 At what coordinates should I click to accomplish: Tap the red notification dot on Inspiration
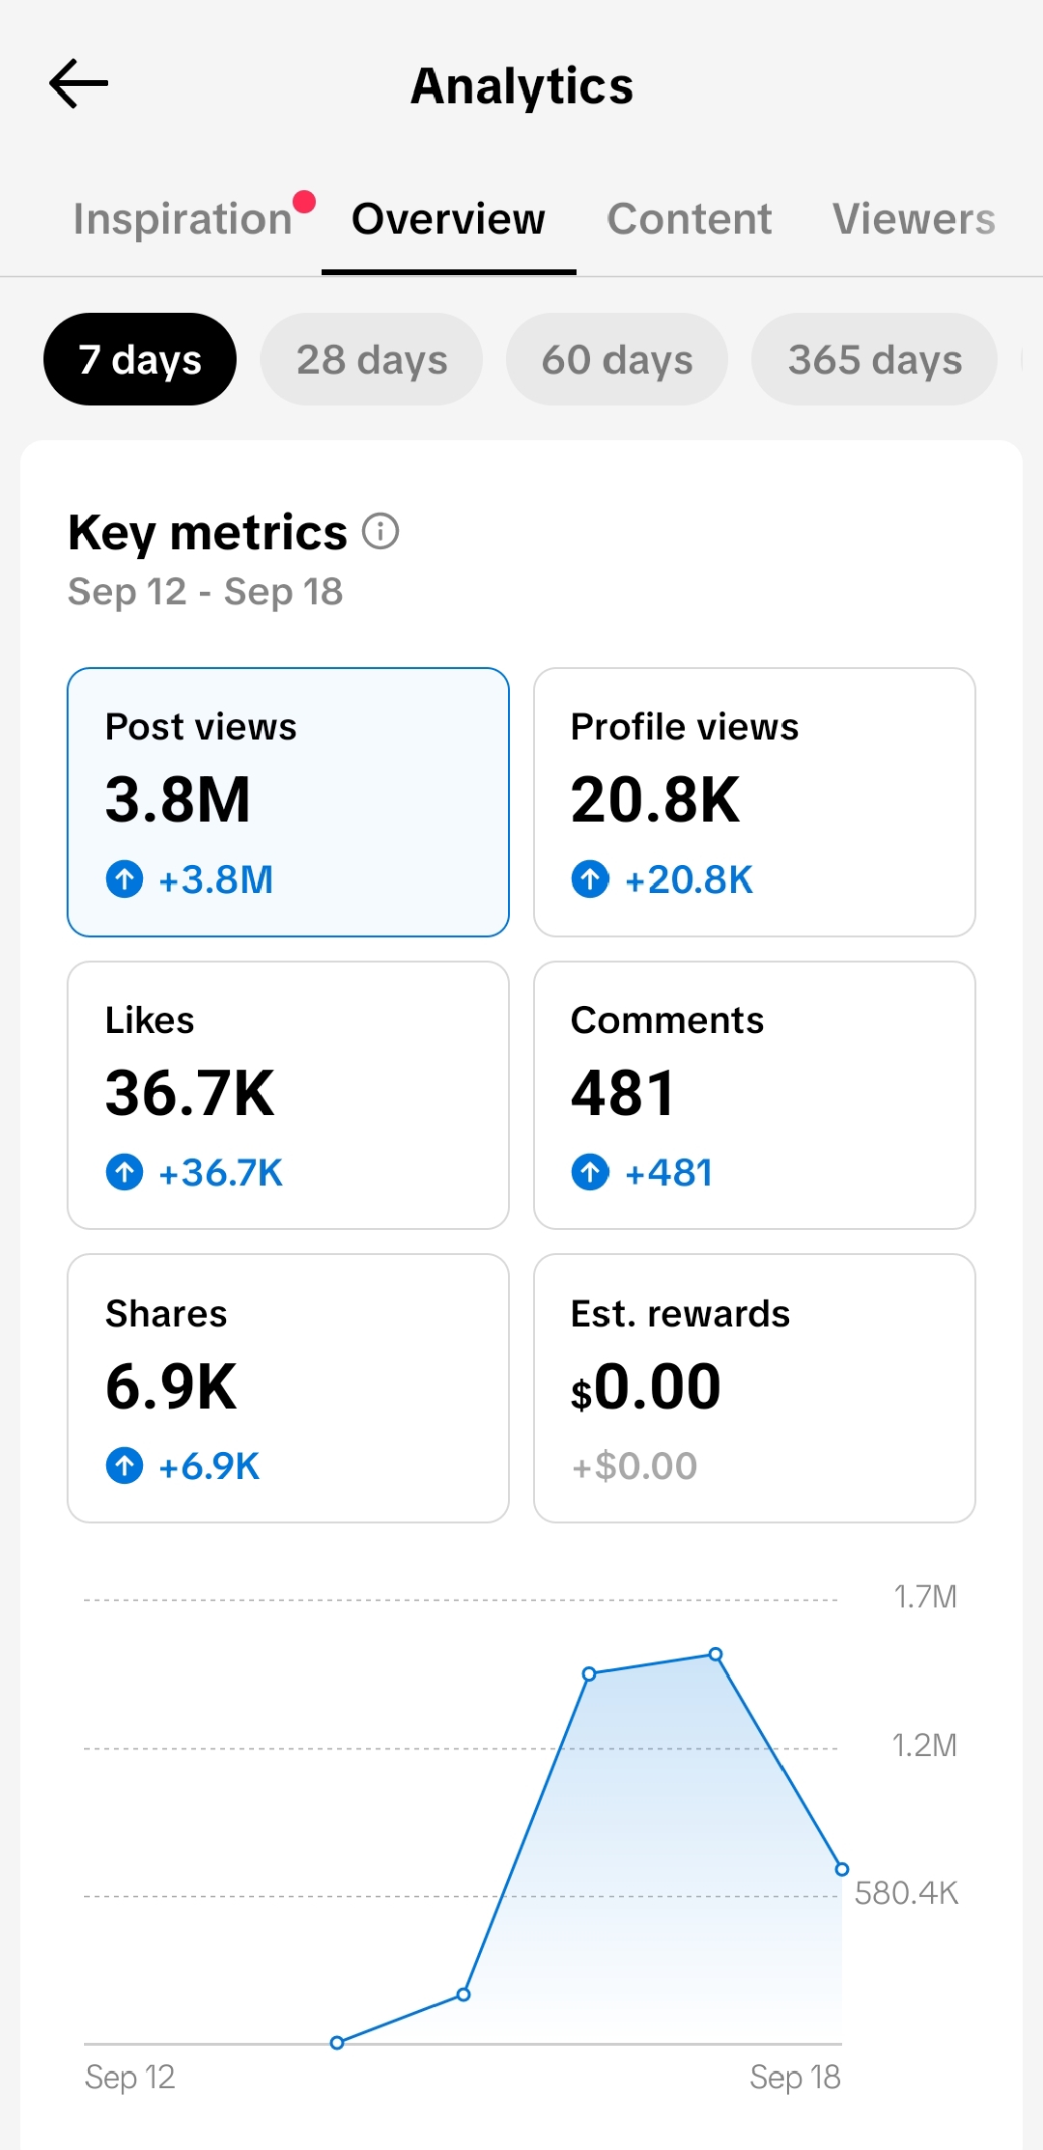(304, 202)
